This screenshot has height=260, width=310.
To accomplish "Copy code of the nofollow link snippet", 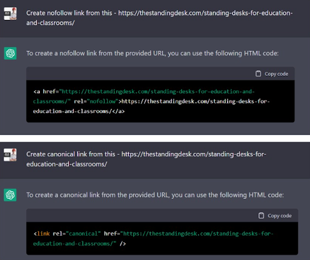I will [272, 74].
